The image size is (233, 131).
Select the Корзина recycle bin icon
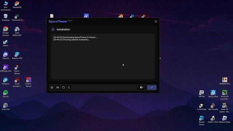tap(6, 17)
